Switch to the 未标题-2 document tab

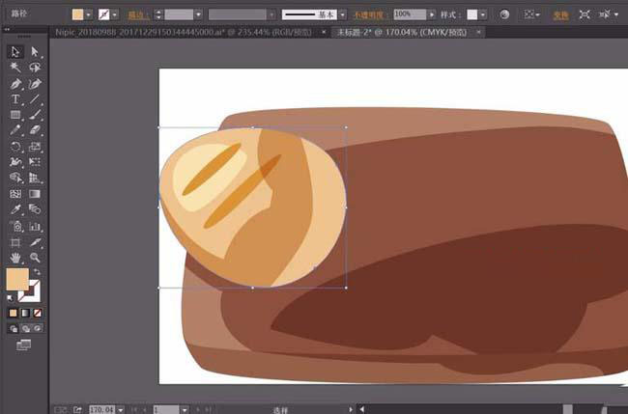[x=404, y=32]
